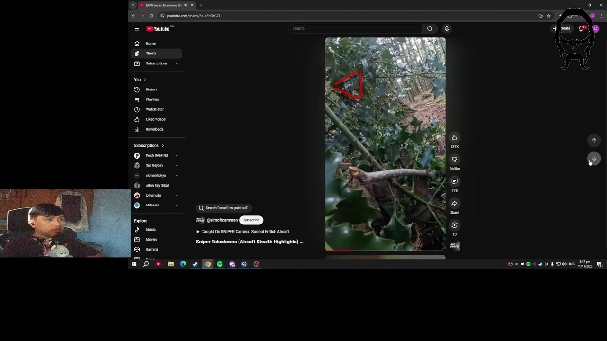Screen dimensions: 607x341
Task: Advance to the next Short
Action: (594, 159)
